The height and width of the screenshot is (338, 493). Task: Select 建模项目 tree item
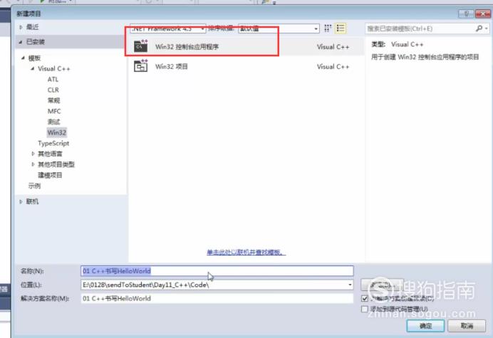(x=50, y=175)
